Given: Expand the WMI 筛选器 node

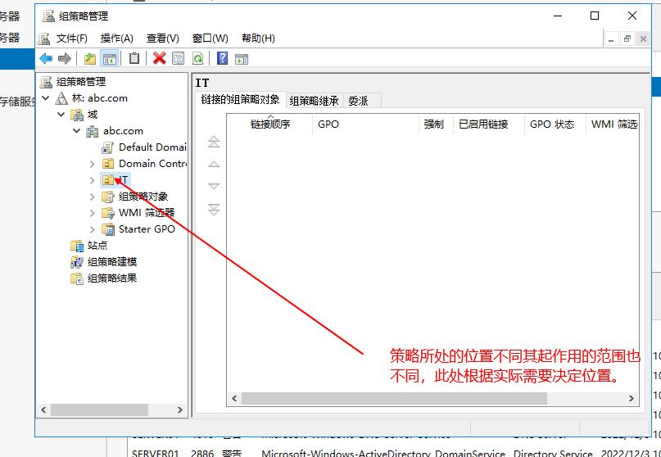Looking at the screenshot, I should tap(92, 213).
